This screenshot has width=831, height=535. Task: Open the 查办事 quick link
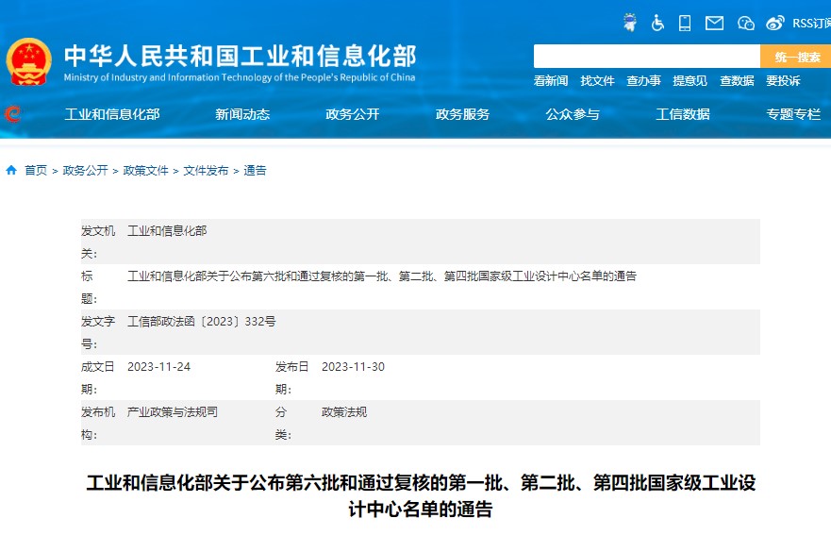pos(643,80)
